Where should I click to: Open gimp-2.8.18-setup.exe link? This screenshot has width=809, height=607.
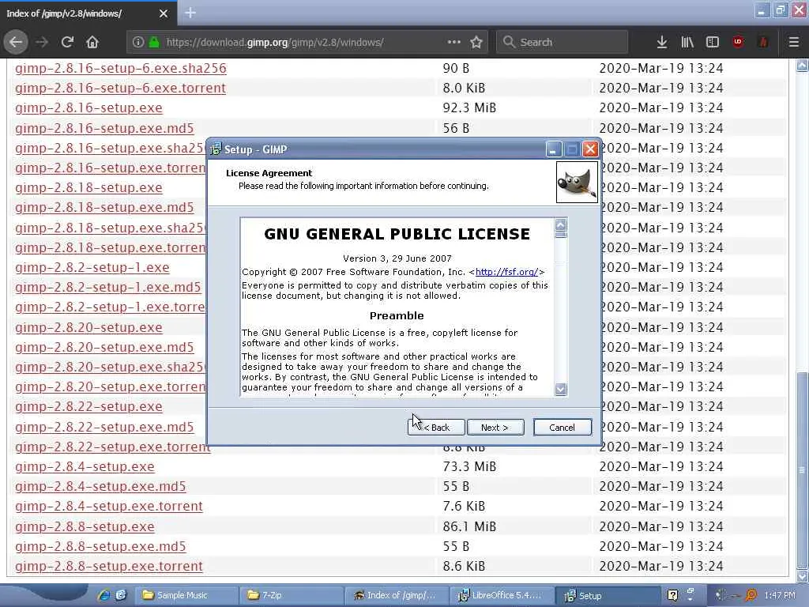(88, 188)
